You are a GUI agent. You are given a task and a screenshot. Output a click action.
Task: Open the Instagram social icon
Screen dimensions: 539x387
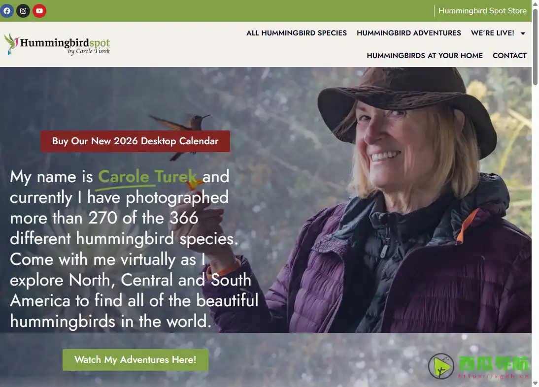point(23,11)
